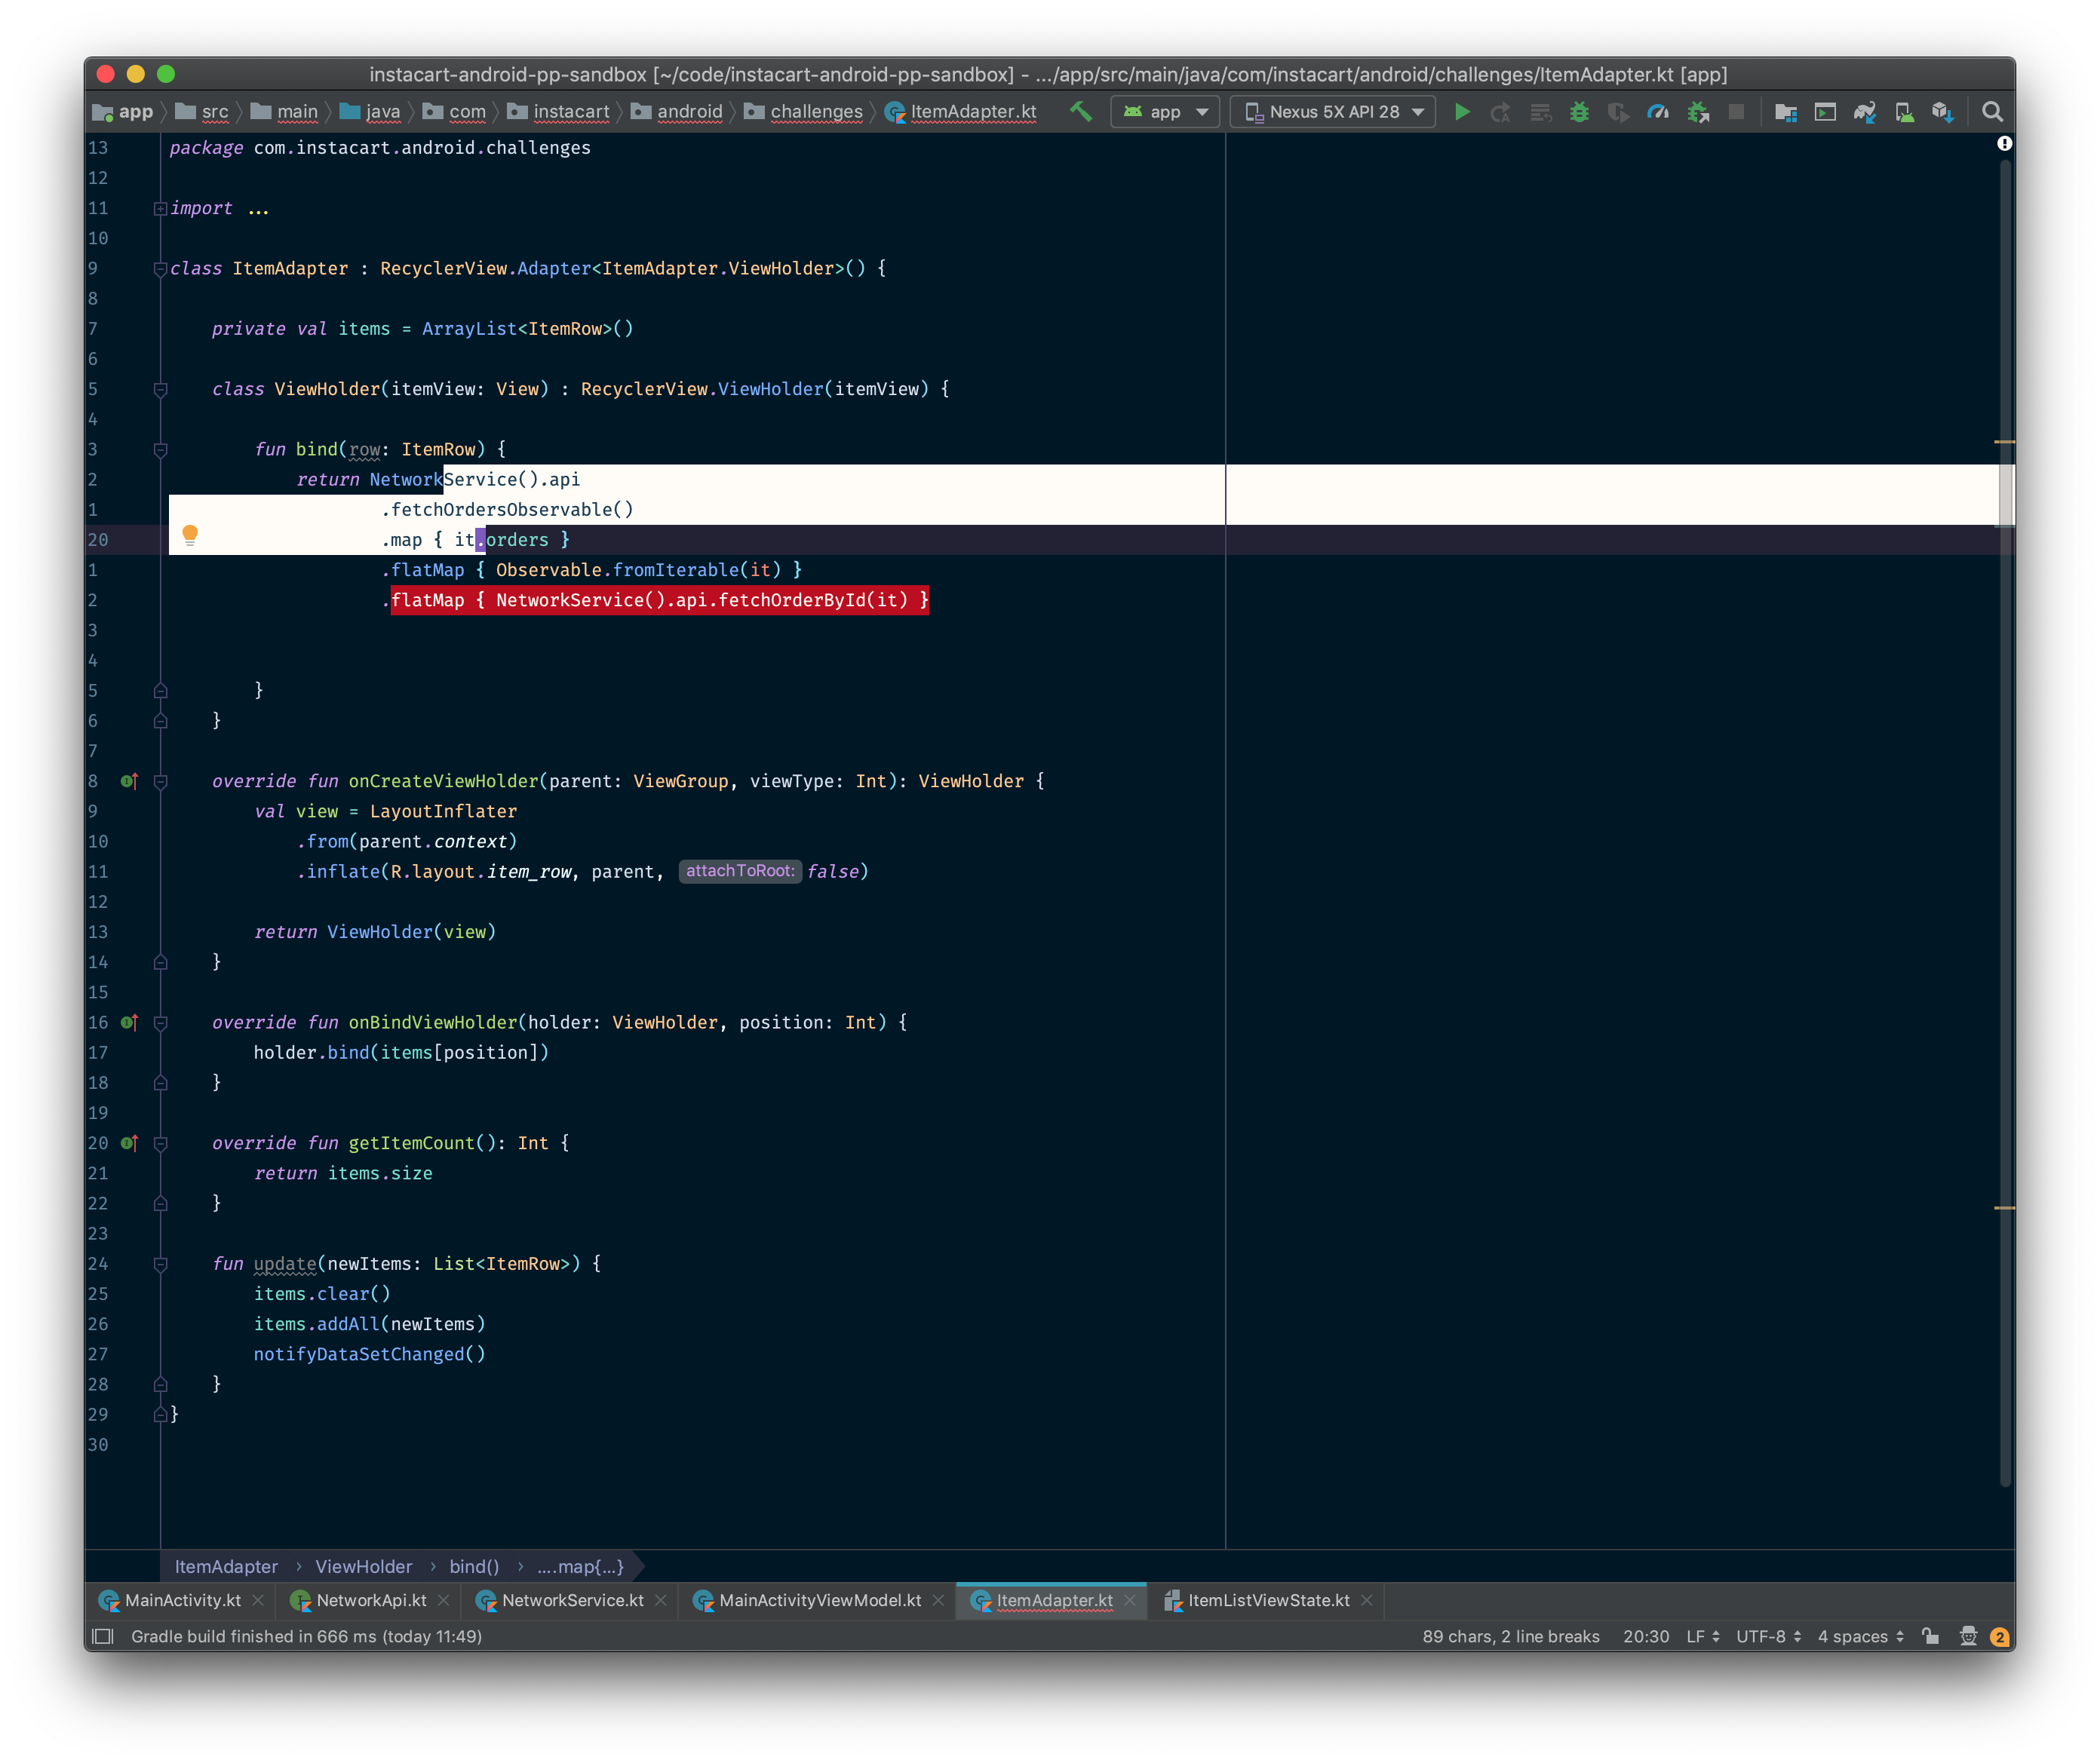Run the app with green play button
Image resolution: width=2100 pixels, height=1763 pixels.
pos(1462,112)
